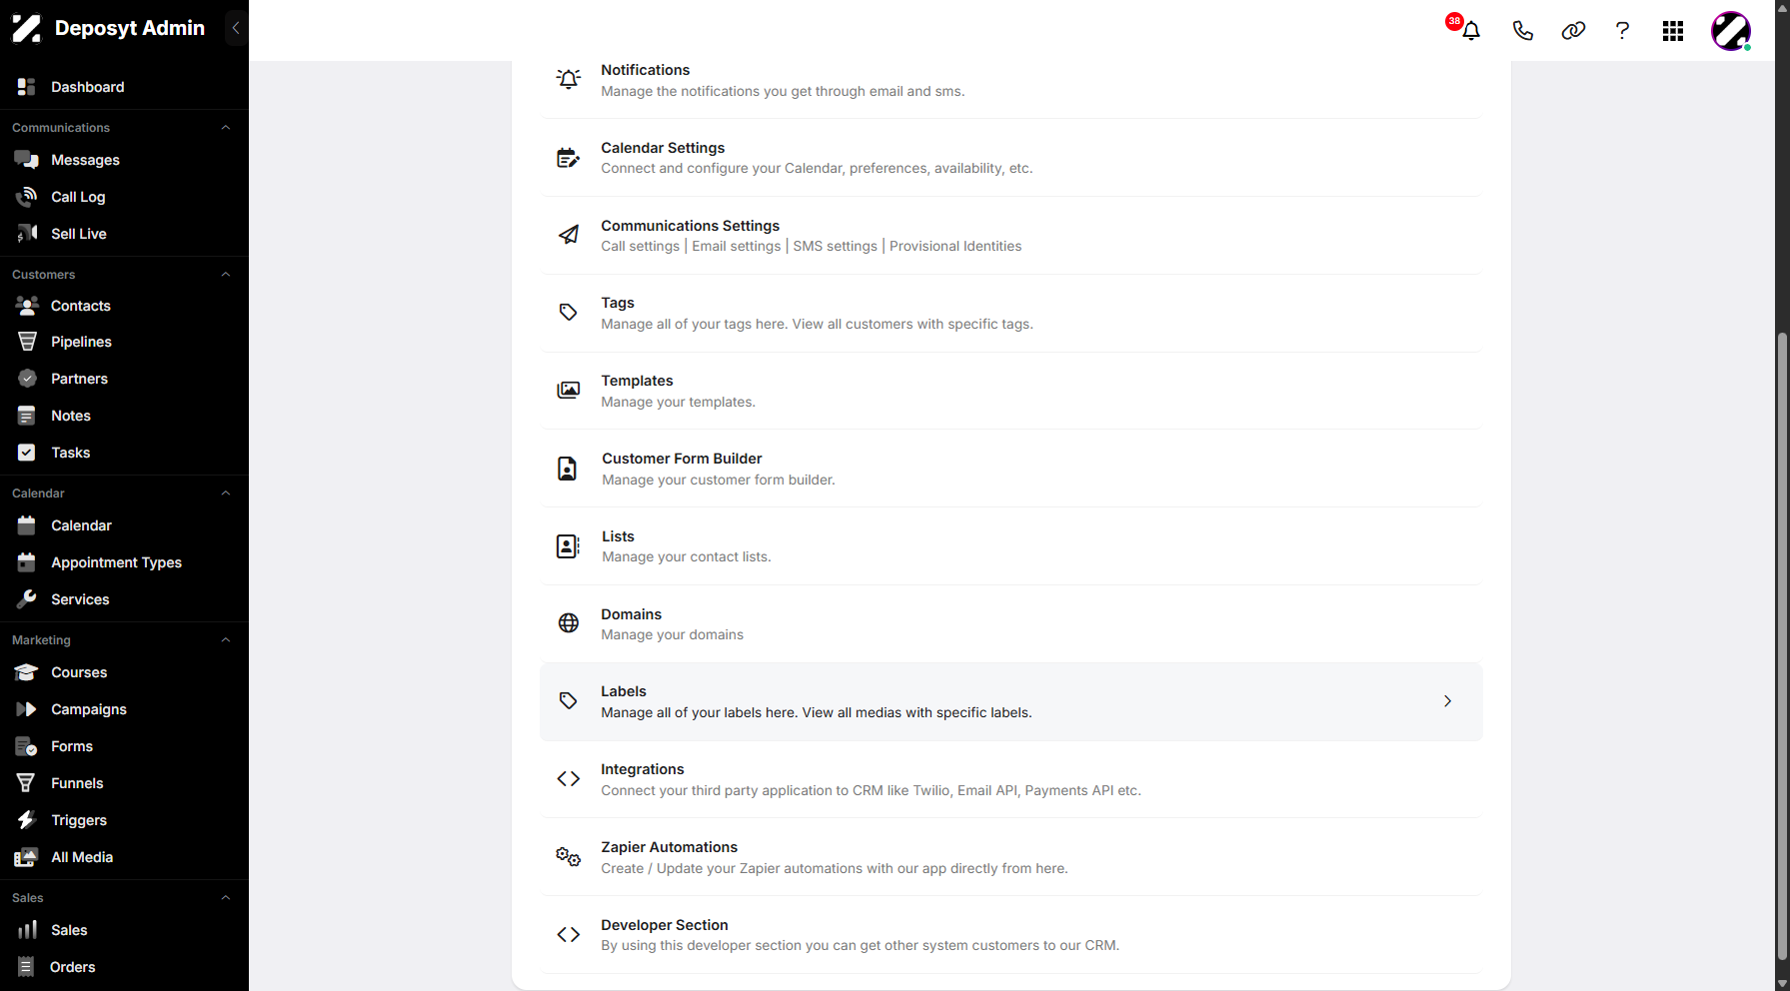
Task: Click the Developer Section code icon
Action: click(569, 935)
